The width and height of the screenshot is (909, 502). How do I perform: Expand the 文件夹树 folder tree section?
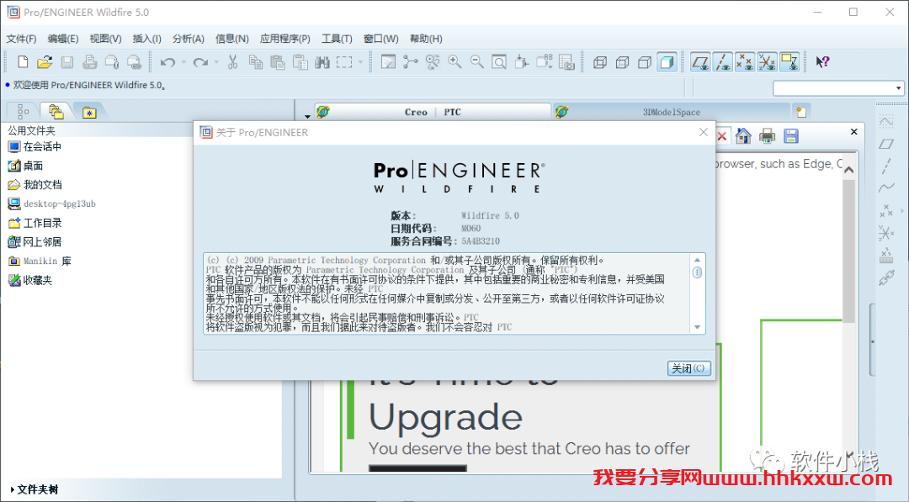coord(35,489)
